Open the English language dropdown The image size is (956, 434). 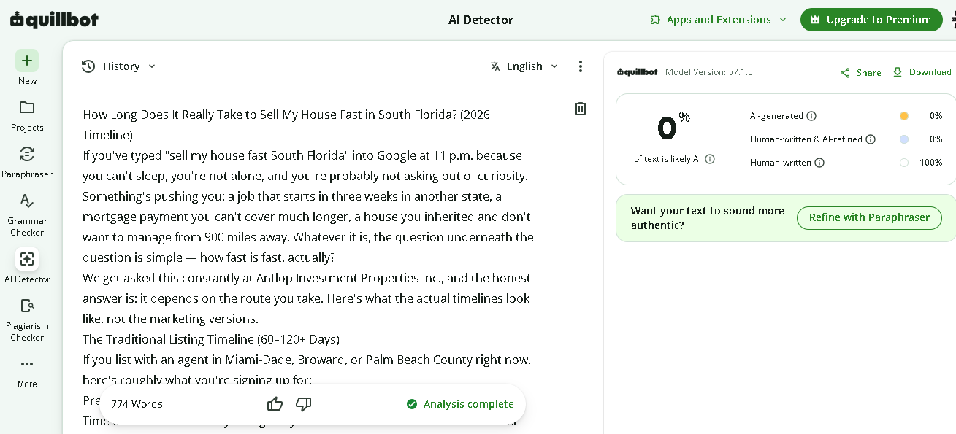(524, 66)
